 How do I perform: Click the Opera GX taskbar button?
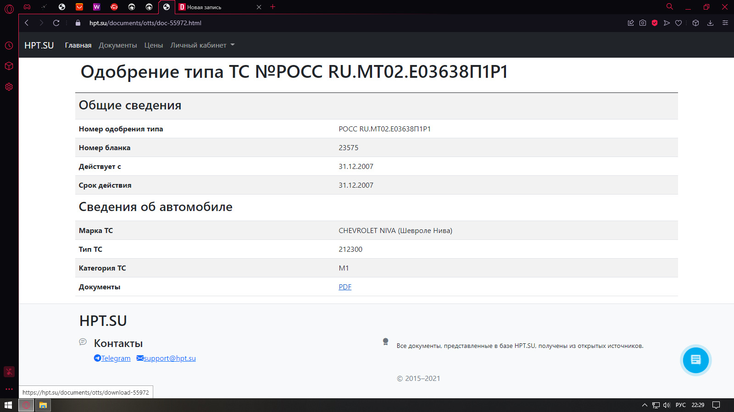(x=26, y=405)
